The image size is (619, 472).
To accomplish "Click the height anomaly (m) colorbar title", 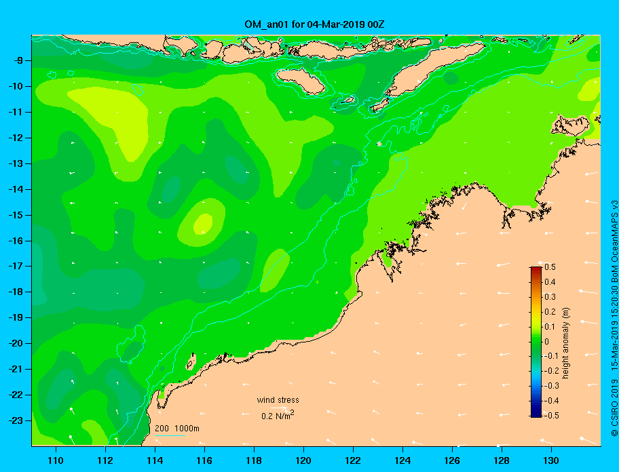I will (565, 342).
